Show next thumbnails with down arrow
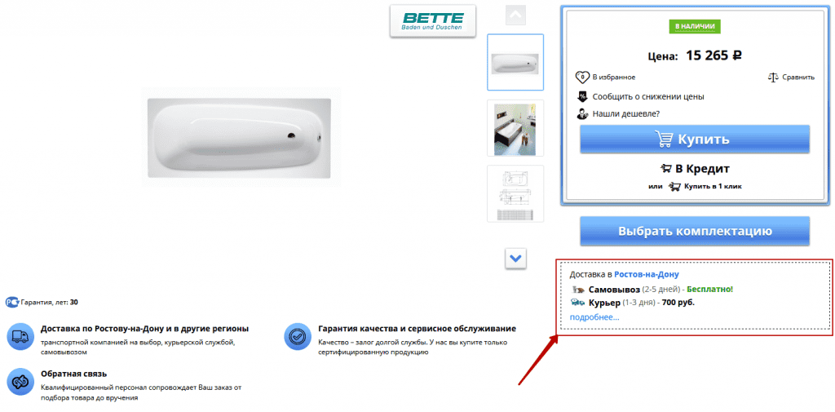Viewport: 835px width, 412px height. [515, 259]
